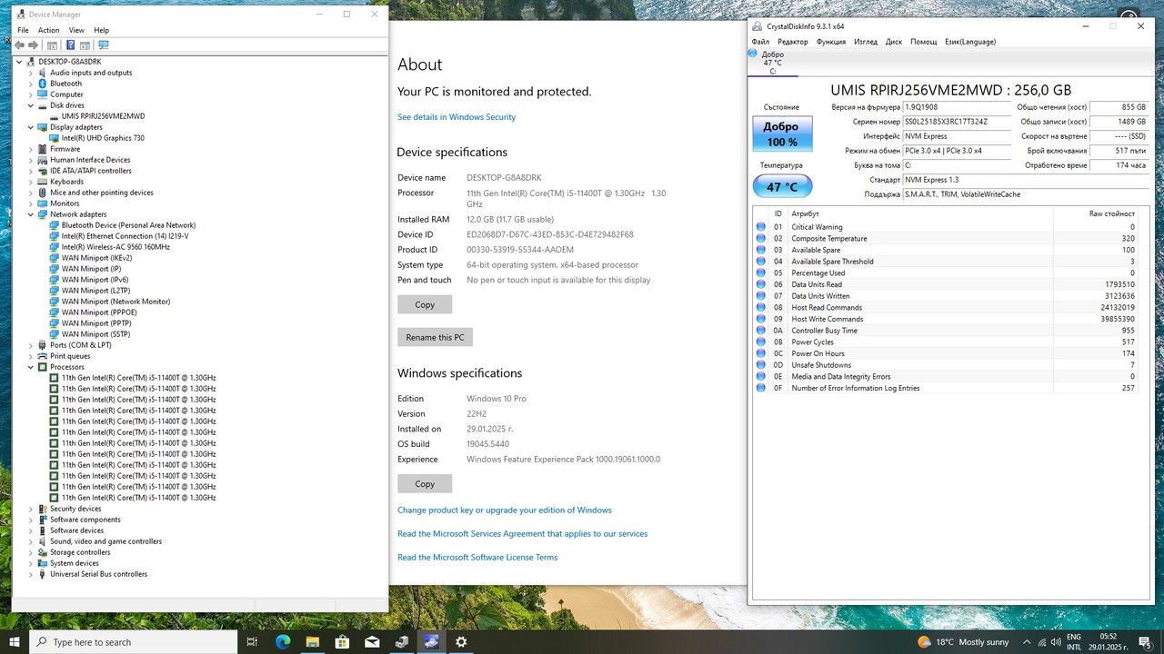
Task: Click firmware version field 1.9Q1908
Action: click(957, 107)
